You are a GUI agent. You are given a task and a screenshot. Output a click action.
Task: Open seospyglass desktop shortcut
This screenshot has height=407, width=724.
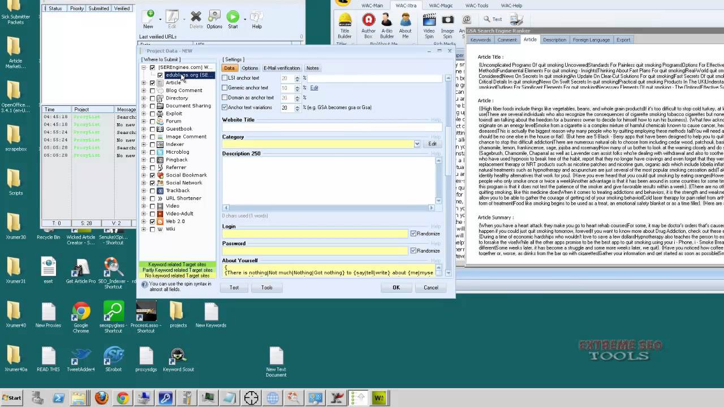113,317
